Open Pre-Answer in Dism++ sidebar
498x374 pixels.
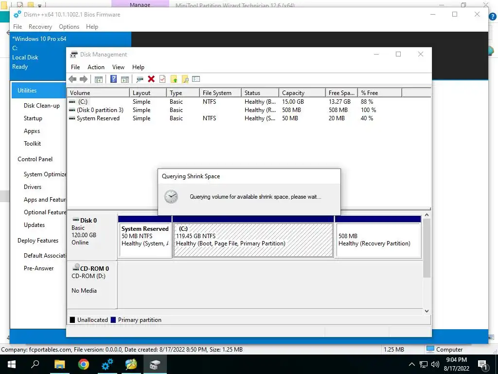(39, 268)
